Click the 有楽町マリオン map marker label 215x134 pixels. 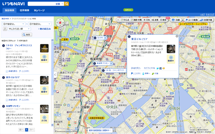103,63
